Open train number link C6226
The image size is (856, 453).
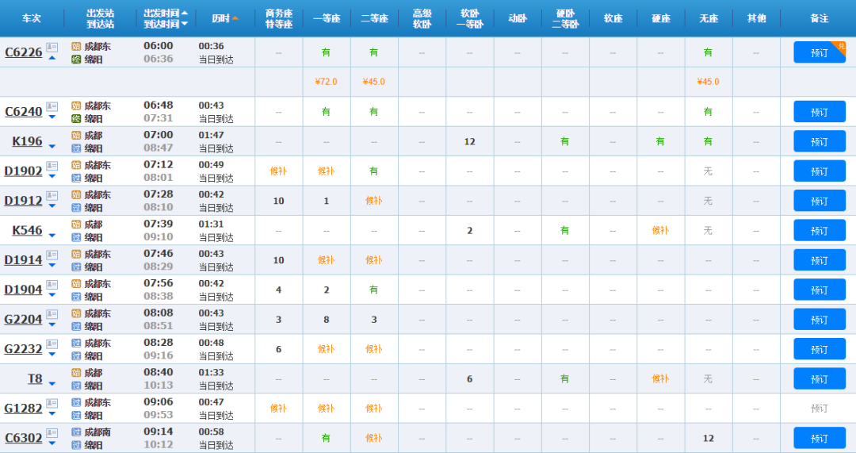24,52
